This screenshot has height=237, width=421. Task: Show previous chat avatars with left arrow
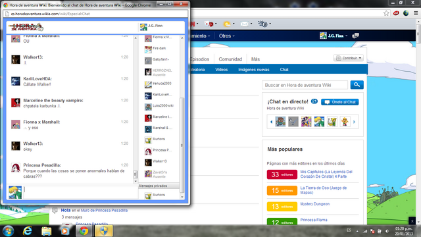(271, 122)
